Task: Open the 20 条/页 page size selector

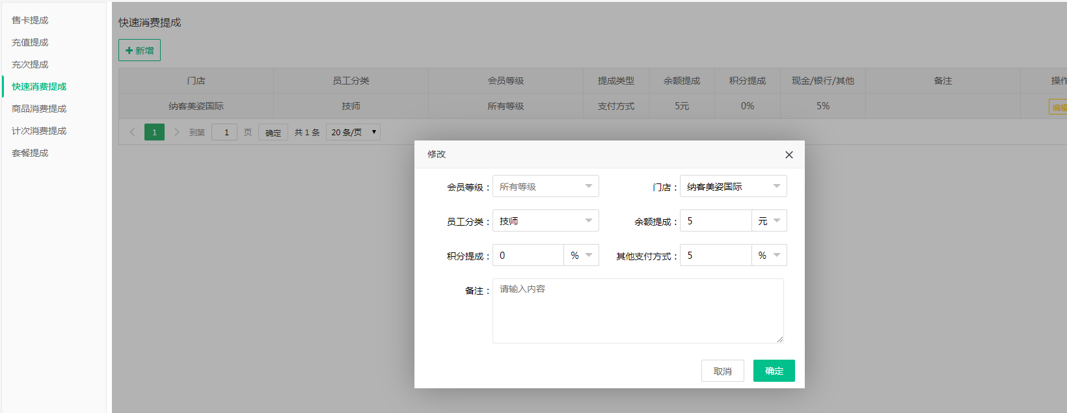Action: pyautogui.click(x=353, y=132)
